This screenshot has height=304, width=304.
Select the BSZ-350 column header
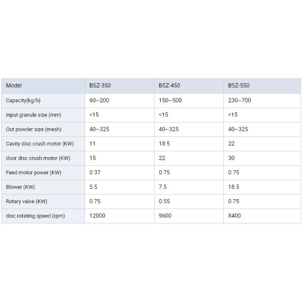pyautogui.click(x=100, y=86)
